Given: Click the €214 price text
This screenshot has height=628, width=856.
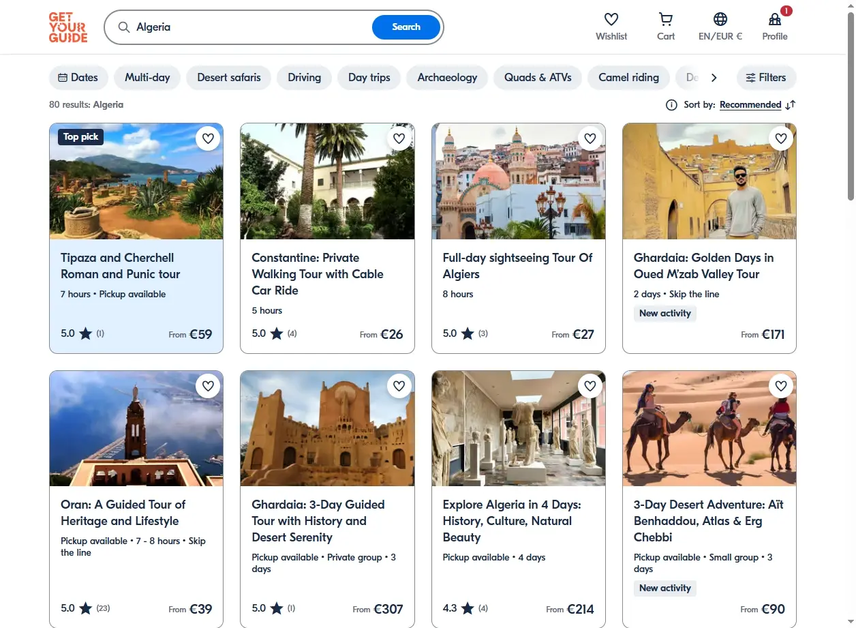Looking at the screenshot, I should click(x=579, y=609).
